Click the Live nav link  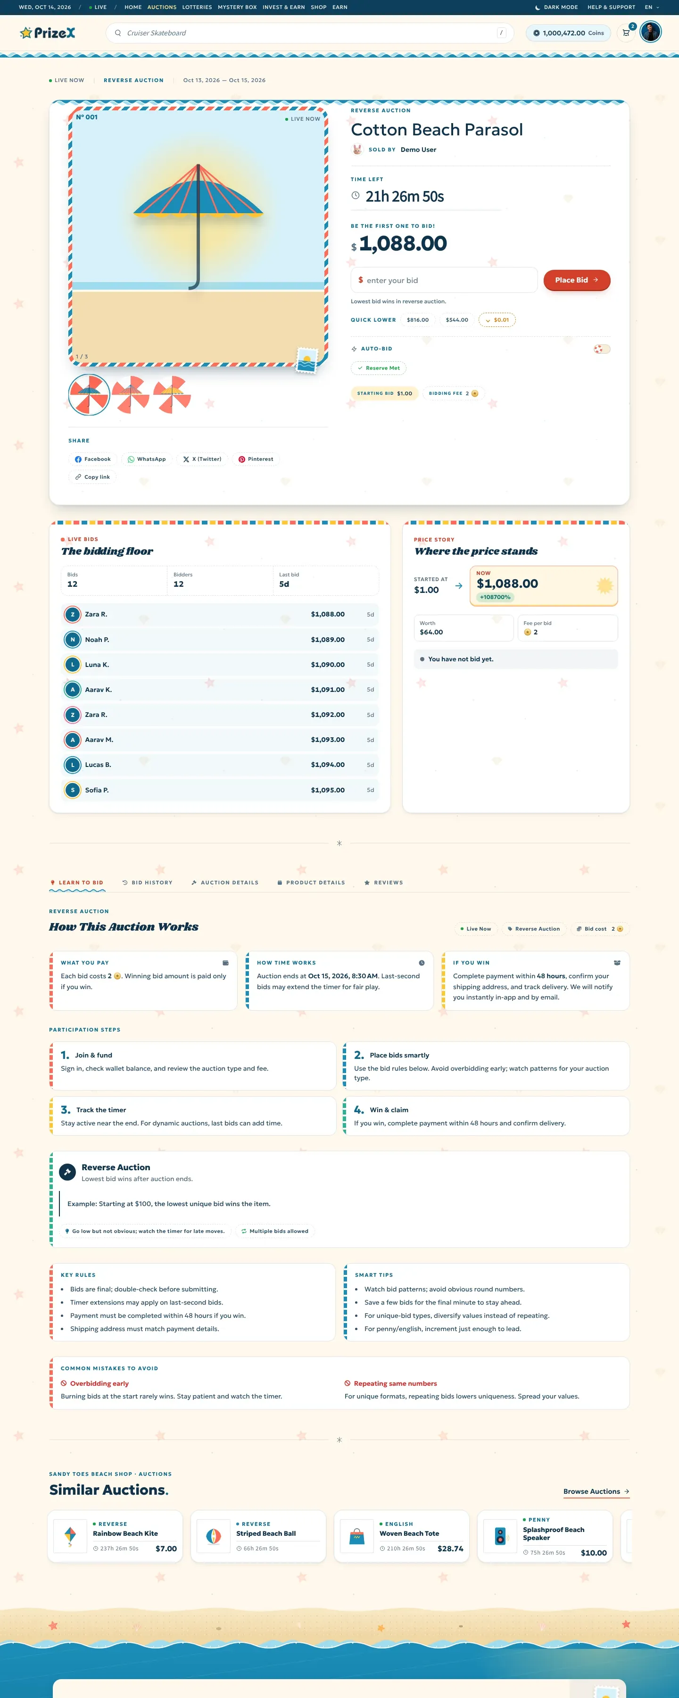pyautogui.click(x=98, y=7)
